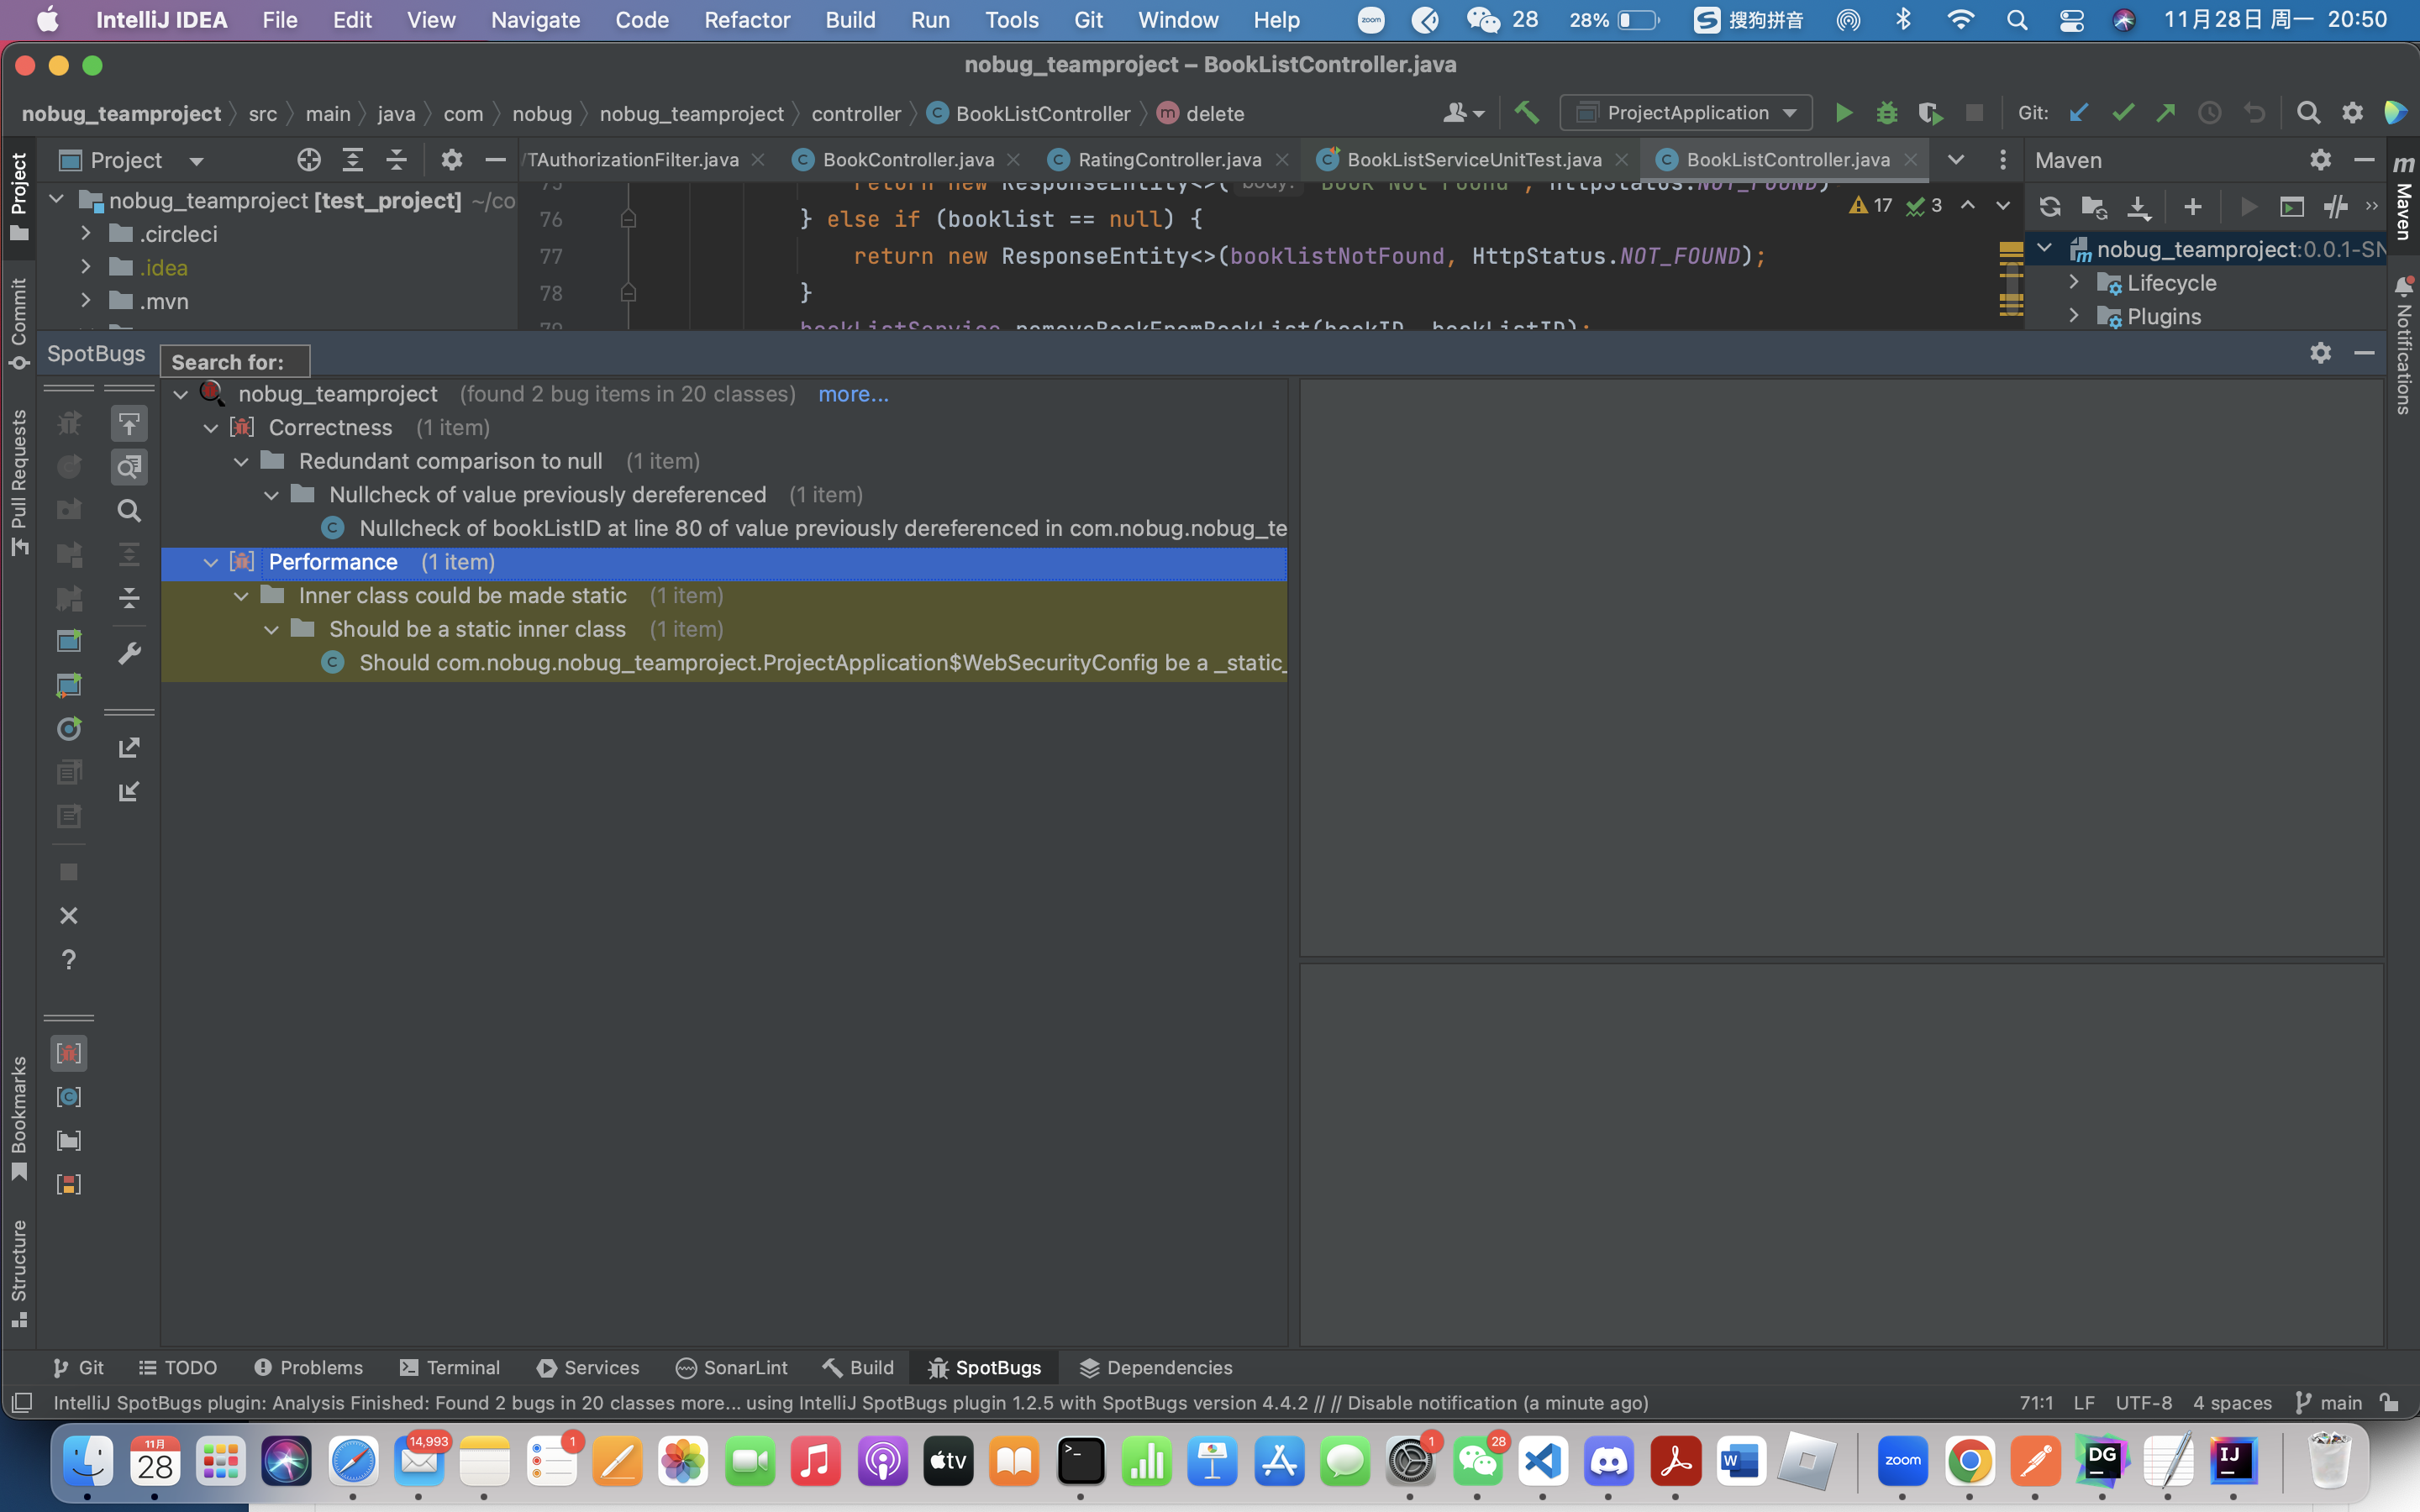Click the SpotBugs help question mark

68,960
